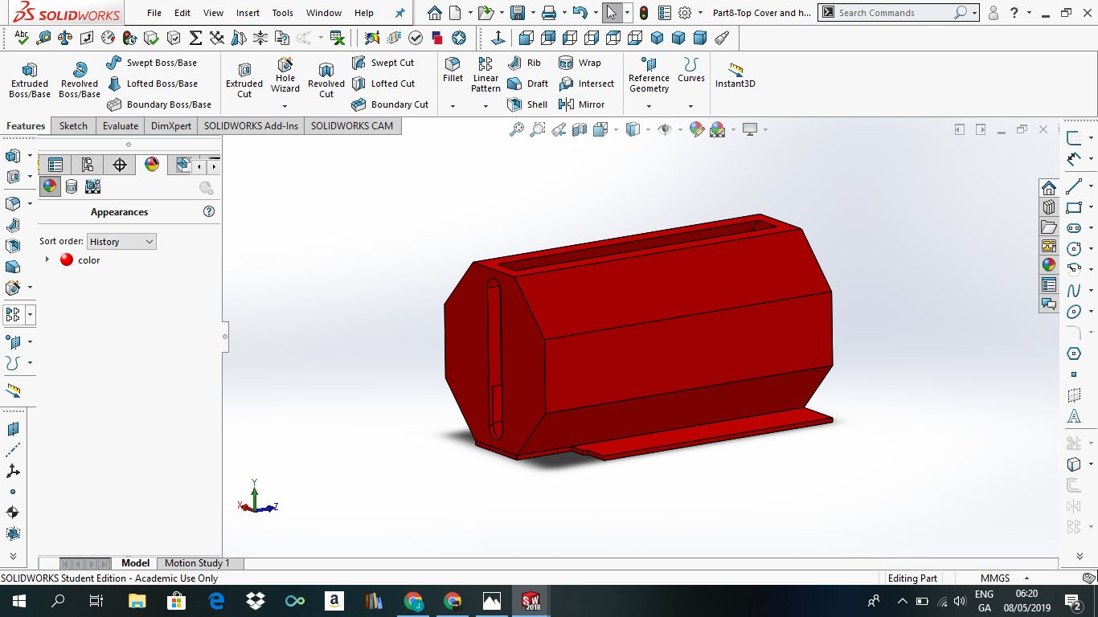Open Mass Properties scales icon

coord(65,38)
